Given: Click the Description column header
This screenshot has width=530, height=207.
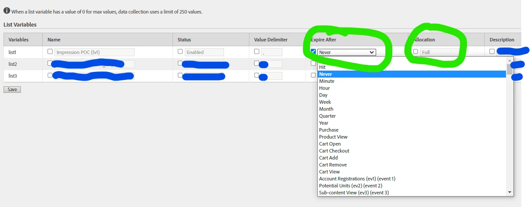Looking at the screenshot, I should click(x=502, y=40).
